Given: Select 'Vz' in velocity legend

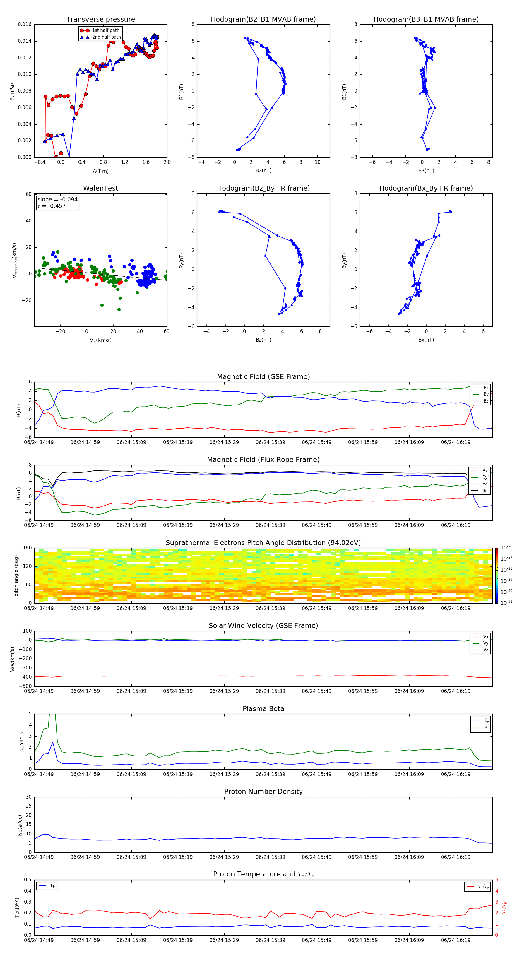Looking at the screenshot, I should 480,650.
